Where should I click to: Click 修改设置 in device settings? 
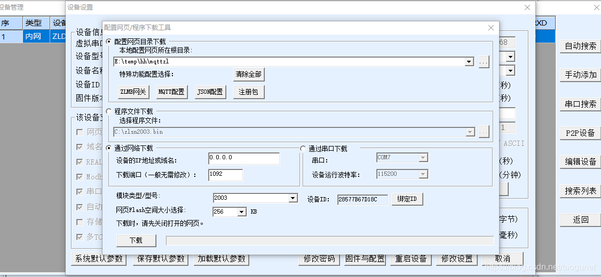(x=457, y=259)
